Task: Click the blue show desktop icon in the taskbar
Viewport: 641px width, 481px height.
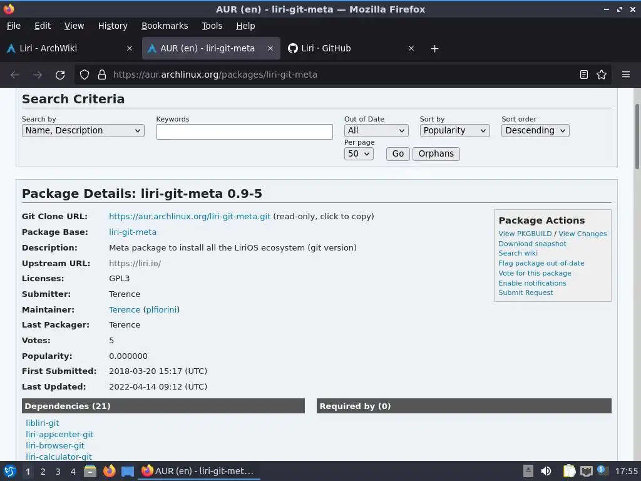Action: point(128,471)
